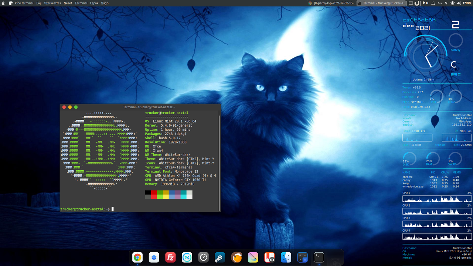This screenshot has height=266, width=473.
Task: Mute the audio via the volume tray icon
Action: 460,3
